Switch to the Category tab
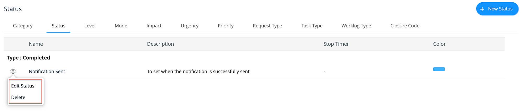The width and height of the screenshot is (522, 112). [x=23, y=26]
